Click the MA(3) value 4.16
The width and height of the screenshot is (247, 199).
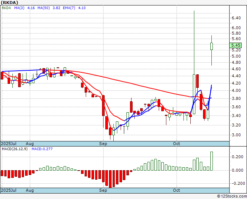pos(31,8)
